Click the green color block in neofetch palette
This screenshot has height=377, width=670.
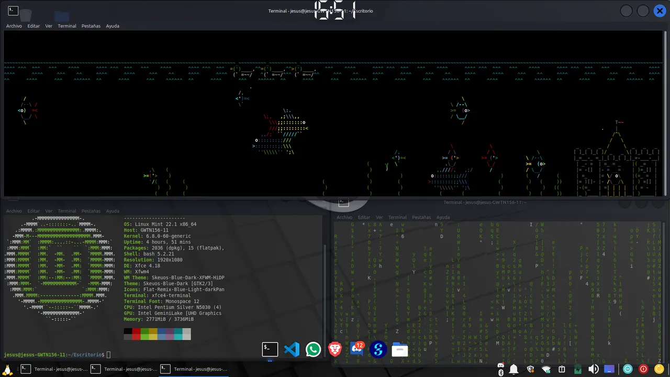[x=145, y=334]
